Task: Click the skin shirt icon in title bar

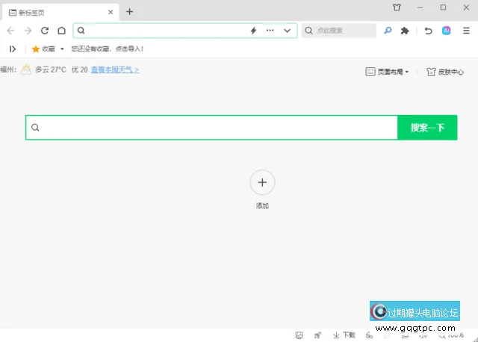Action: tap(397, 7)
